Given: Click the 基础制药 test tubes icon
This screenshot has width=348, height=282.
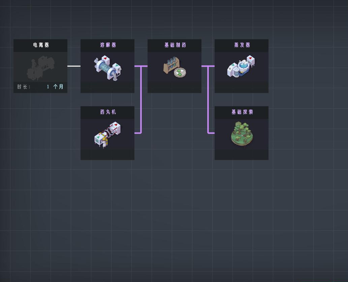Looking at the screenshot, I should click(x=175, y=67).
